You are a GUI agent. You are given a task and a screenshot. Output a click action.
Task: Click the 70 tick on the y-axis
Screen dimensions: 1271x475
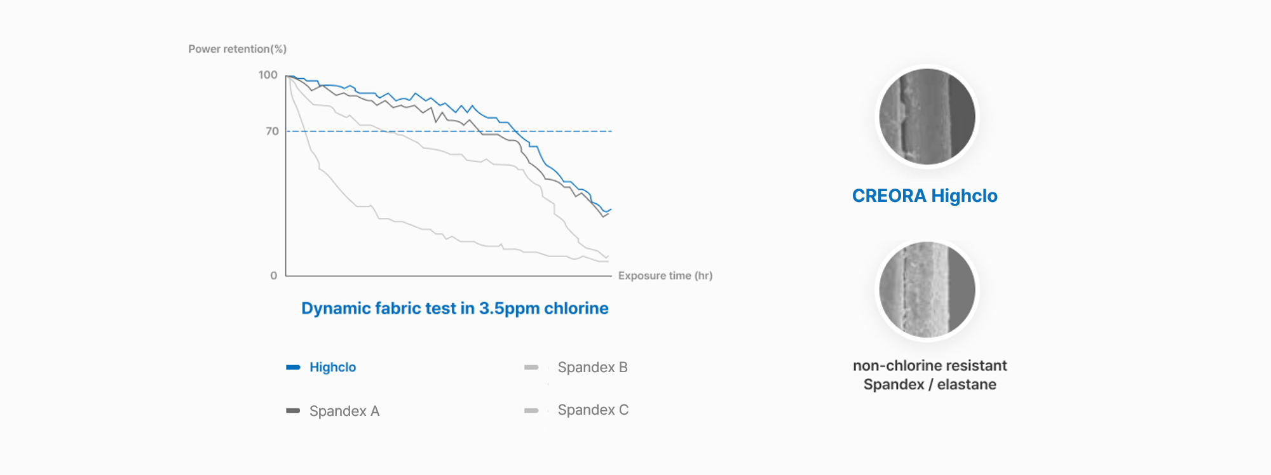point(272,131)
